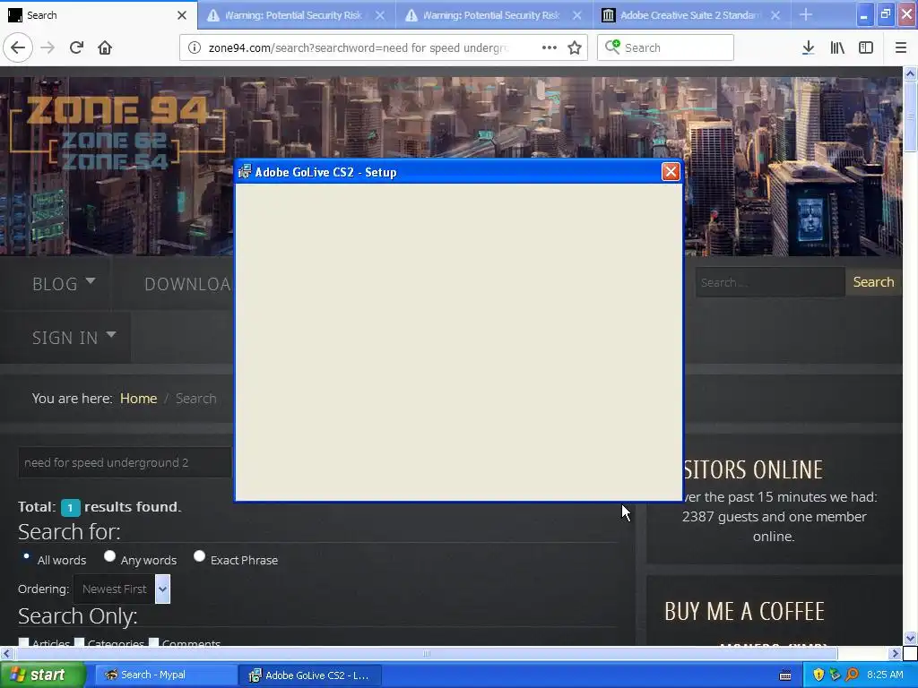
Task: Click vertical scrollbar down arrow
Action: [910, 638]
